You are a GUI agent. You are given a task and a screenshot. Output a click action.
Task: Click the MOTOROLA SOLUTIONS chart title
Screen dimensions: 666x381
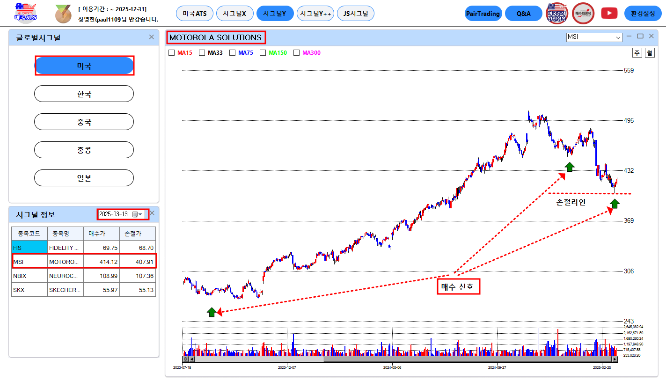216,37
